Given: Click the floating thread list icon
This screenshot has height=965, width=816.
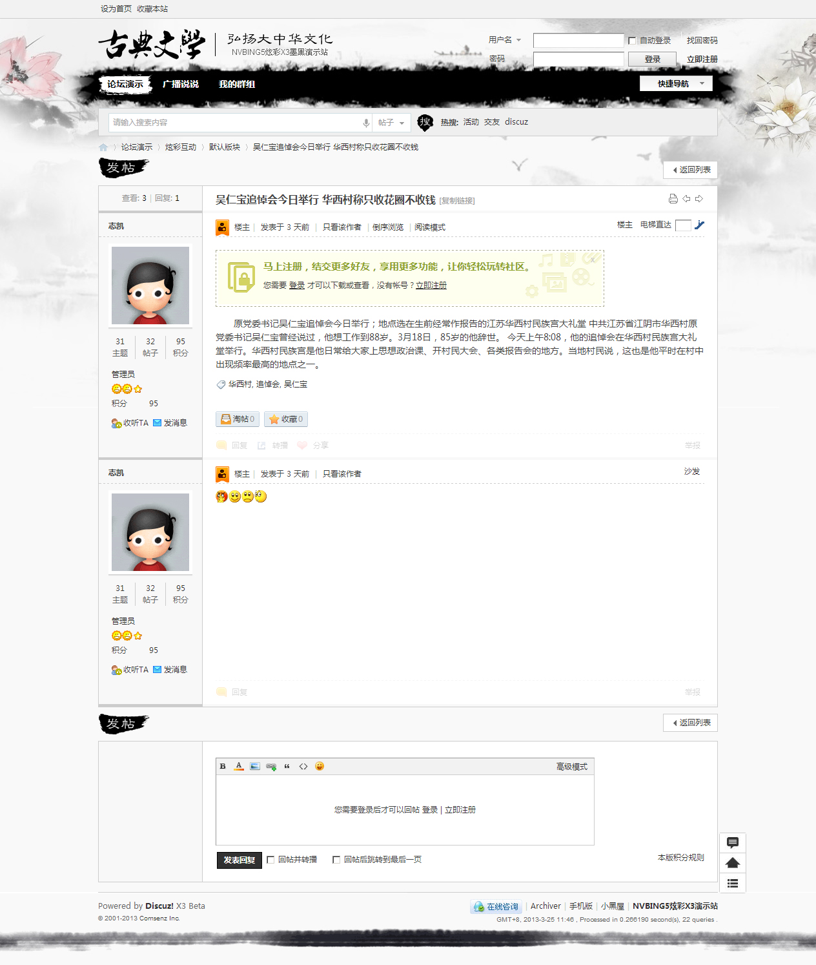Looking at the screenshot, I should pos(733,883).
